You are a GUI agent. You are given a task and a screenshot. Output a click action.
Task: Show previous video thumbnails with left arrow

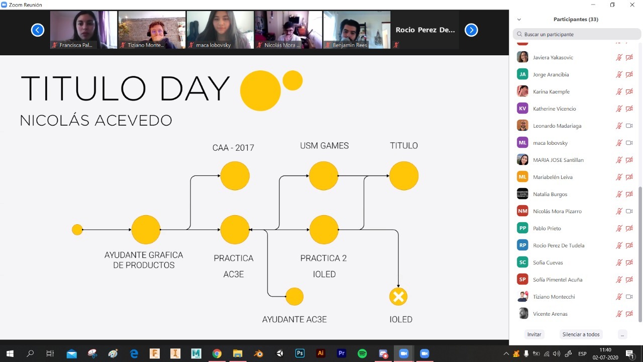pyautogui.click(x=38, y=30)
